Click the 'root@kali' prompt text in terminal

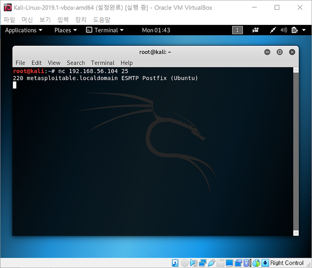(28, 71)
